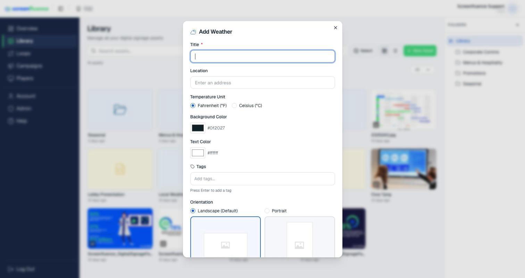Open the Background Color swatch picker
Image resolution: width=525 pixels, height=278 pixels.
point(198,128)
